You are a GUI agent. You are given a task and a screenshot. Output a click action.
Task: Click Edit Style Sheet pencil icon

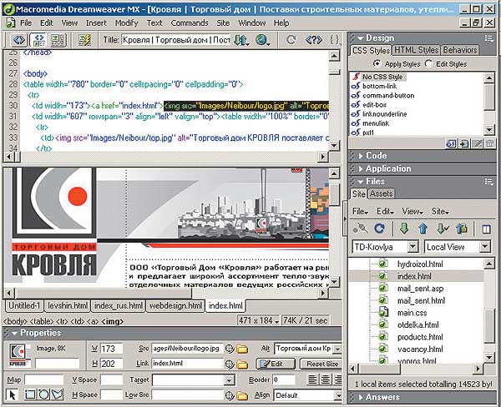click(x=478, y=144)
